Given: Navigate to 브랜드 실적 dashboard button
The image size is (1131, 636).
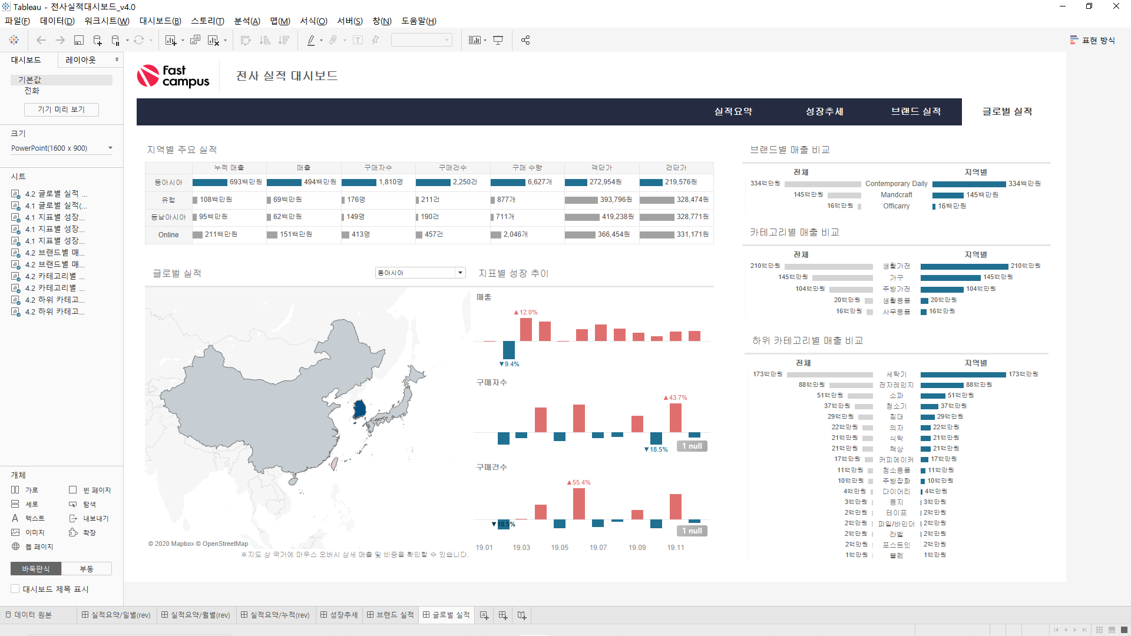Looking at the screenshot, I should pos(916,111).
